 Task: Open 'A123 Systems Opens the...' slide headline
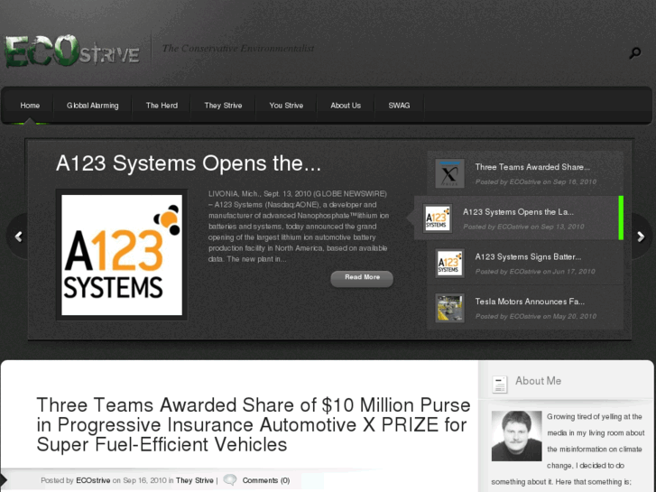click(189, 163)
